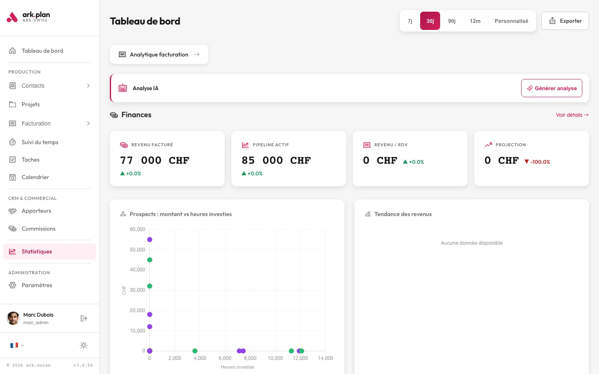The width and height of the screenshot is (599, 374).
Task: Choose the Personnalisé date range
Action: click(x=511, y=21)
